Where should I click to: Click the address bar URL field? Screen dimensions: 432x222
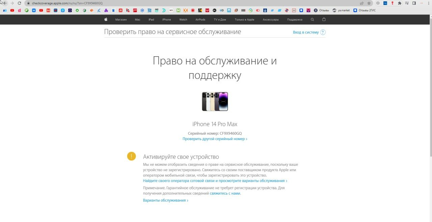click(x=192, y=3)
